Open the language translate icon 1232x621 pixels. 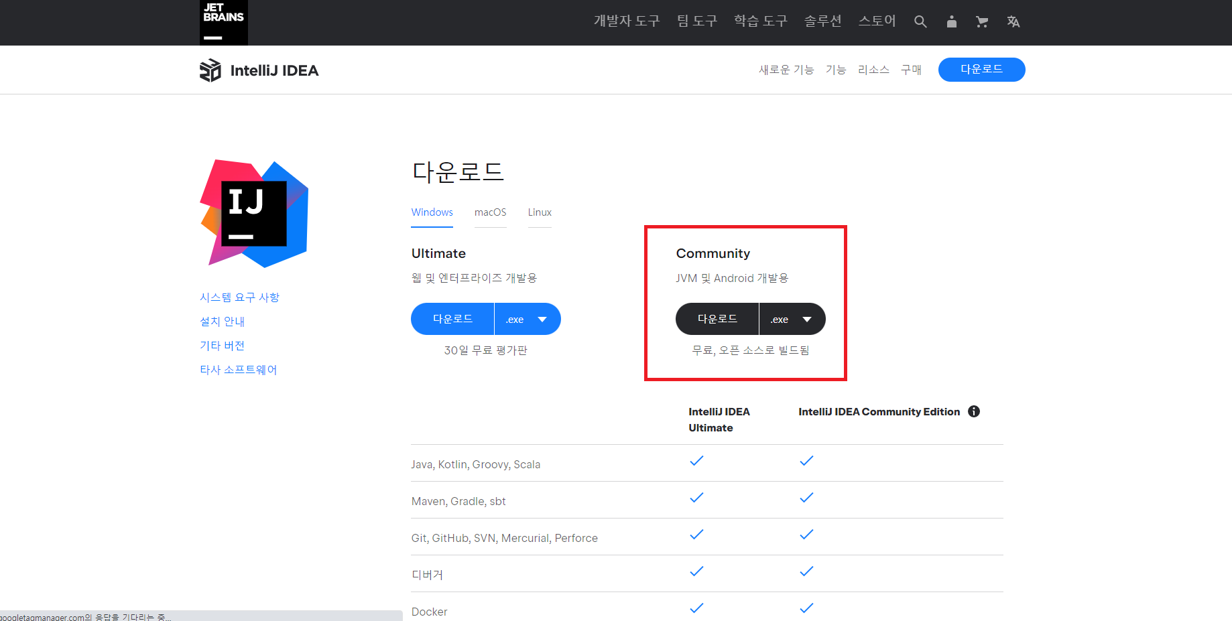coord(1013,21)
